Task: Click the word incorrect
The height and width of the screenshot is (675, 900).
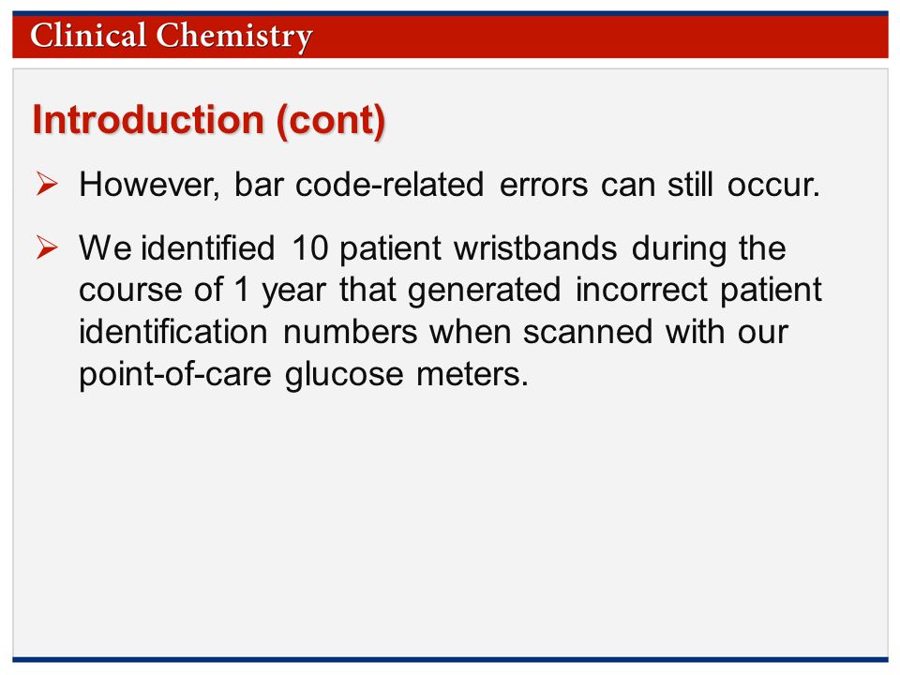Action: coord(641,290)
